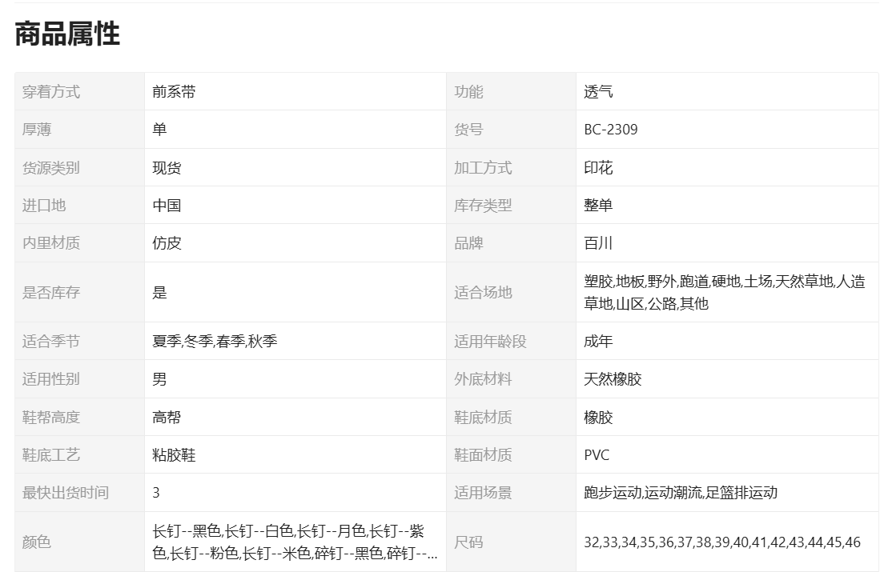
Task: Click the 穿着方式 label cell
Action: [51, 92]
